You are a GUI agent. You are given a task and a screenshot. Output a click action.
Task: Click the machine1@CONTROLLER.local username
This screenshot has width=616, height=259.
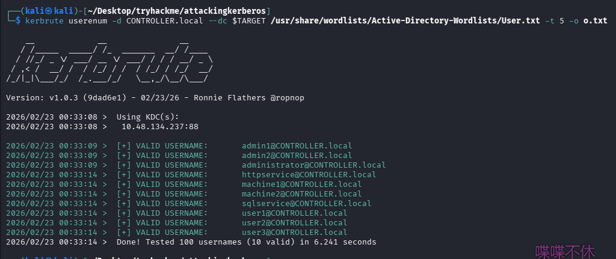tap(301, 184)
